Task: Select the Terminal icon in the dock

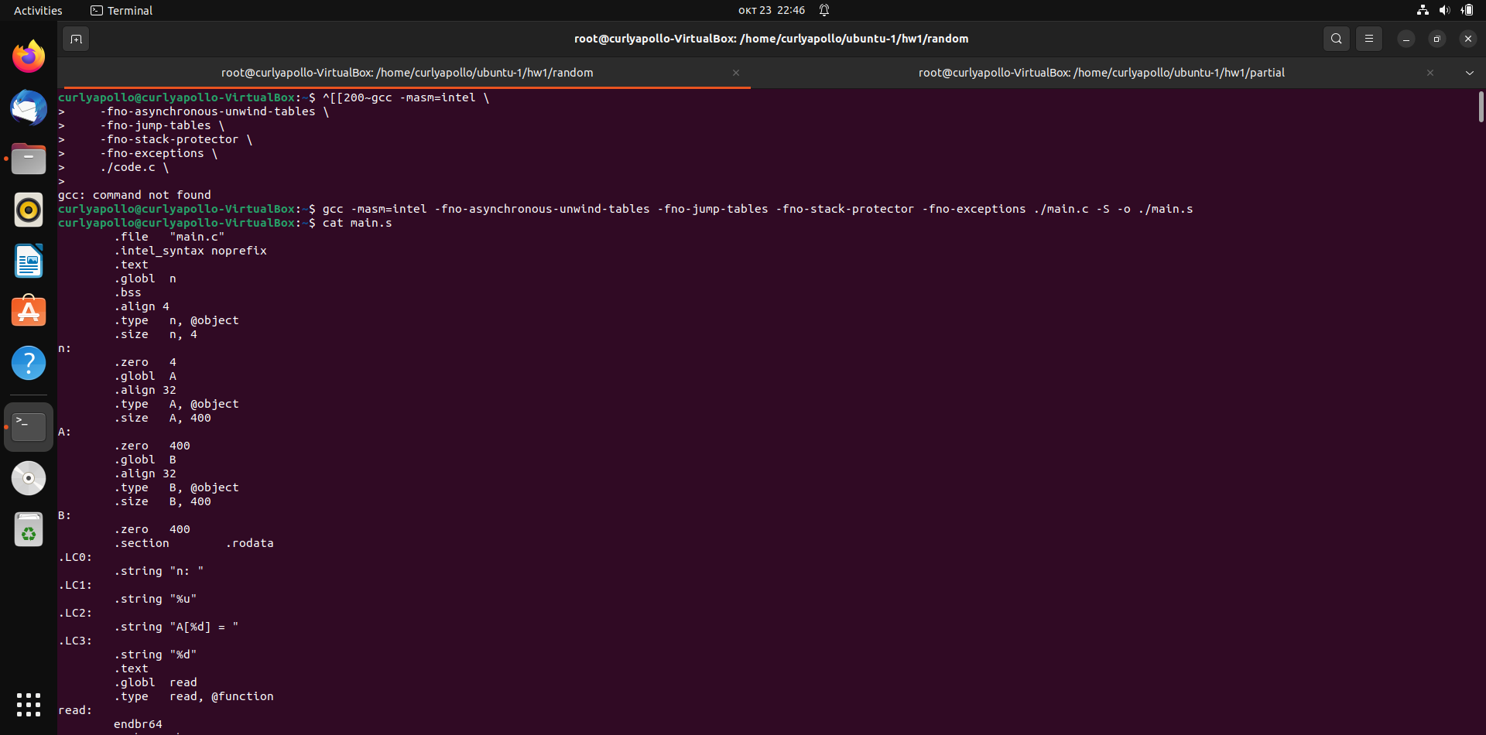Action: (29, 427)
